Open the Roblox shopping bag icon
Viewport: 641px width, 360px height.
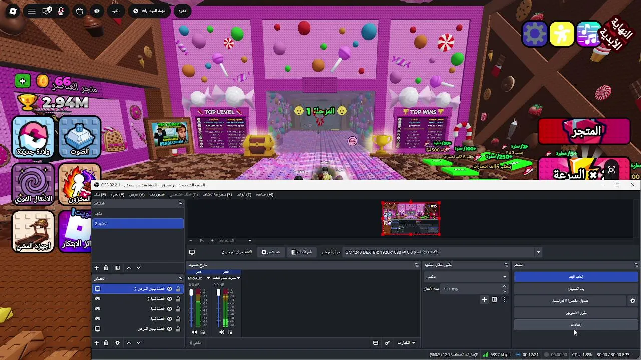pos(80,11)
